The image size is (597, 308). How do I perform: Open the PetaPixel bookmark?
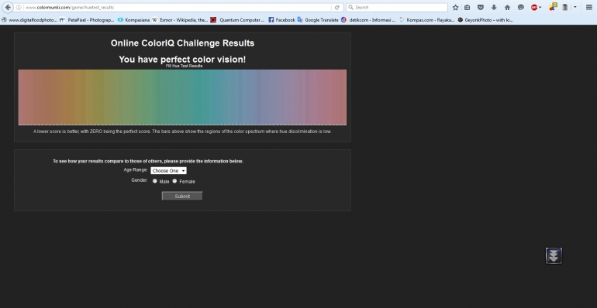(x=87, y=20)
